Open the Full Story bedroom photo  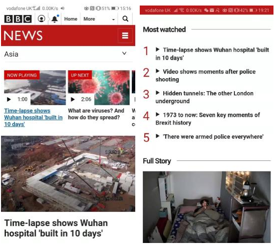(206, 207)
